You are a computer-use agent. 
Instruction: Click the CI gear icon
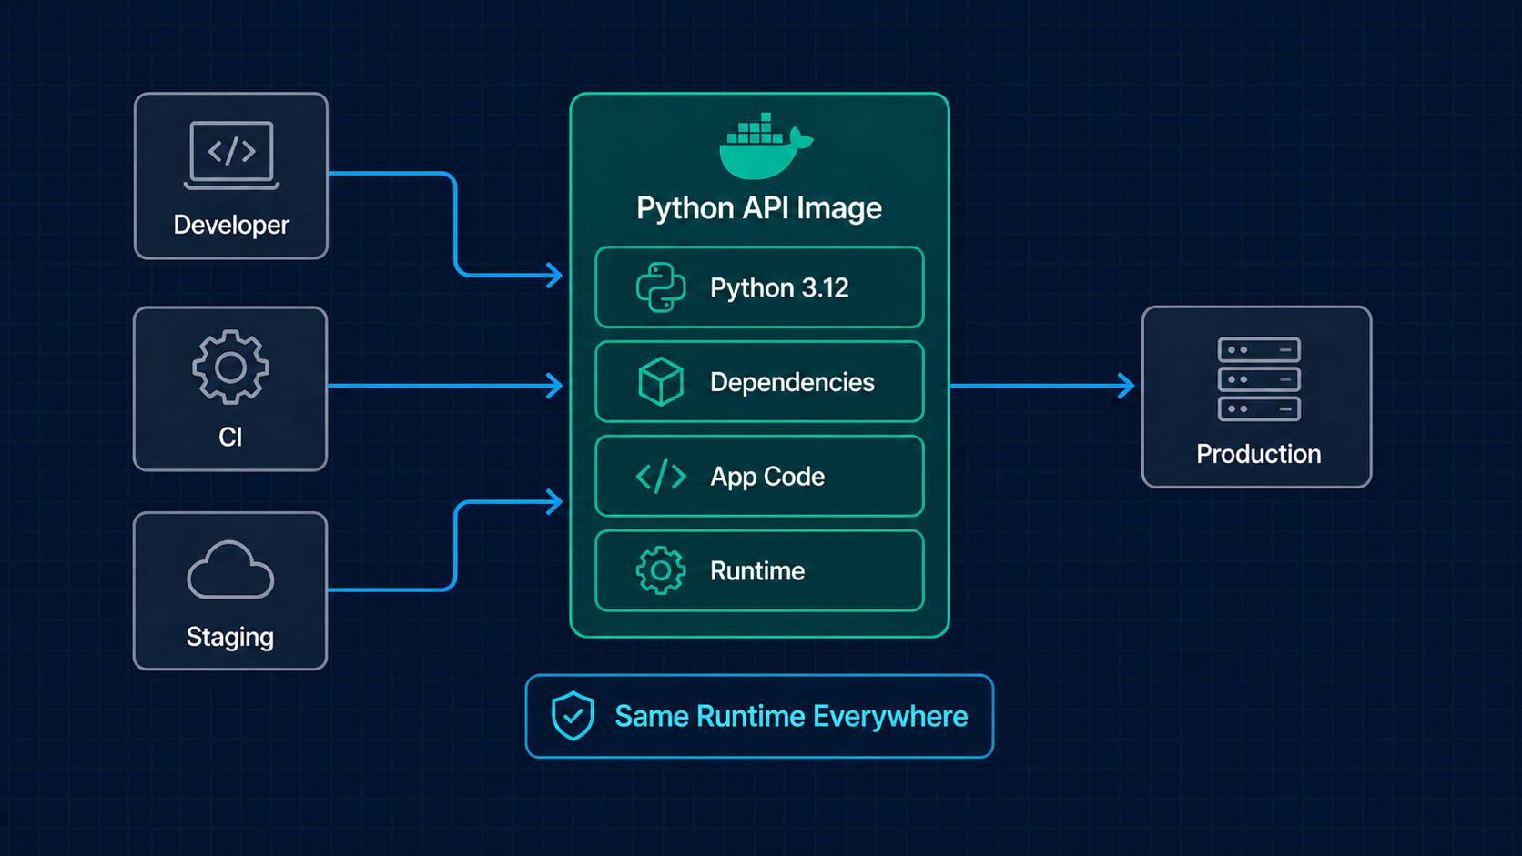(230, 367)
